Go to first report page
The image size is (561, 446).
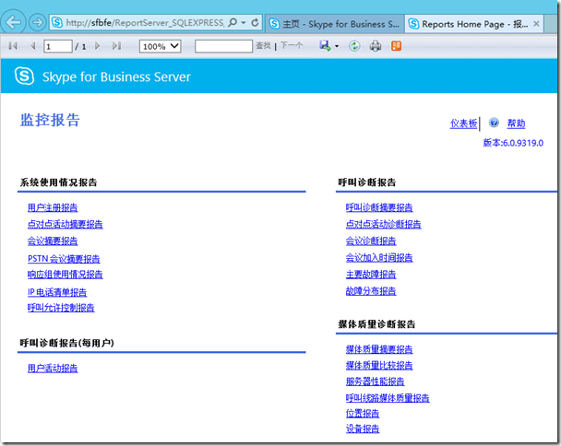(13, 46)
